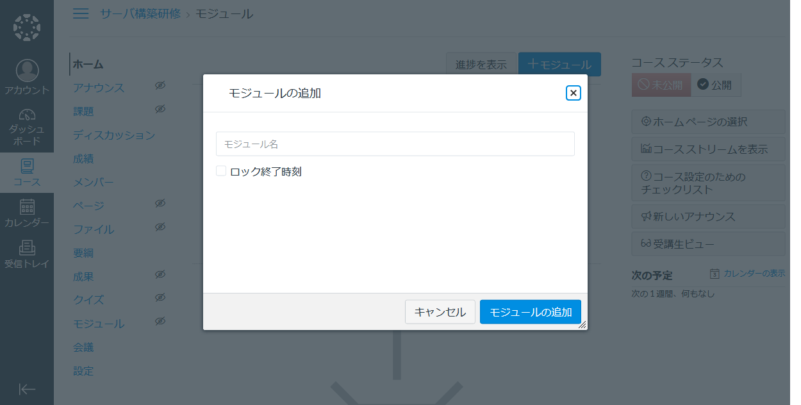Open 設定 in the course menu

pyautogui.click(x=83, y=371)
